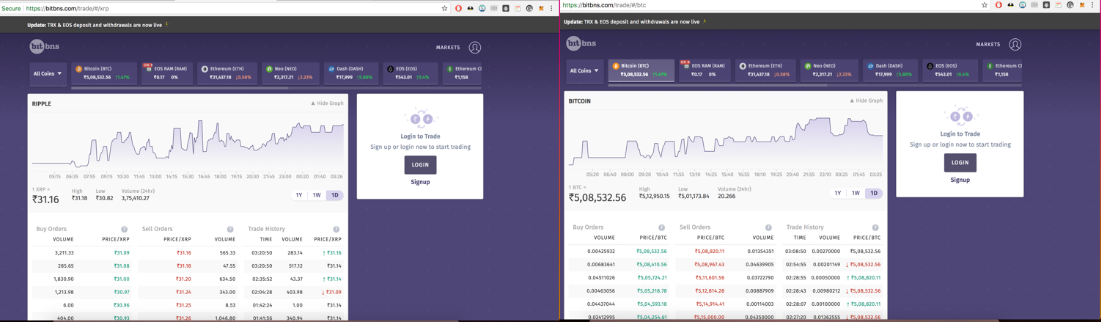
Task: Open the Buy Orders help icon in the Ripple panel
Action: (x=124, y=230)
